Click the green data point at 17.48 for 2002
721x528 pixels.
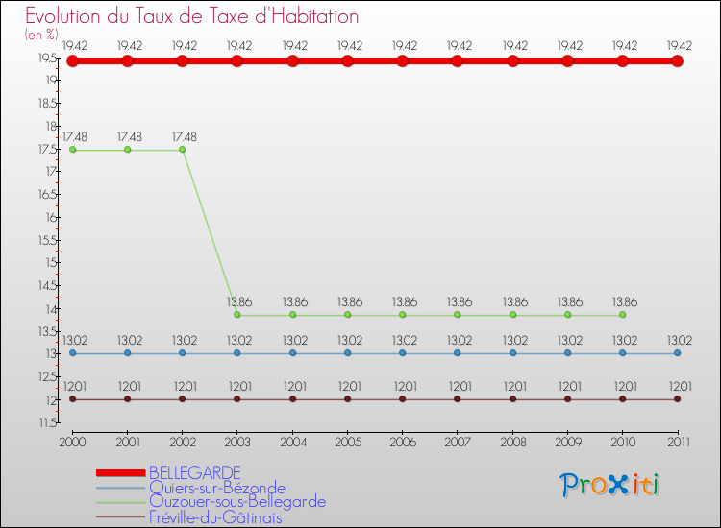point(182,150)
